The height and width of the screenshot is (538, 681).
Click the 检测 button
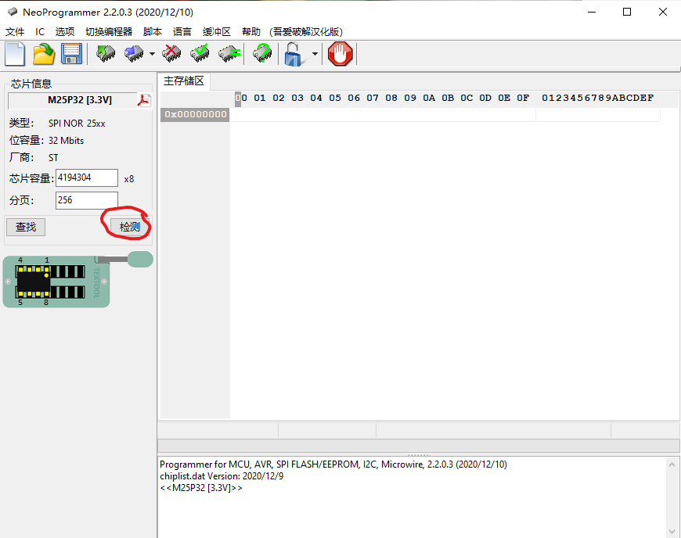[x=129, y=227]
